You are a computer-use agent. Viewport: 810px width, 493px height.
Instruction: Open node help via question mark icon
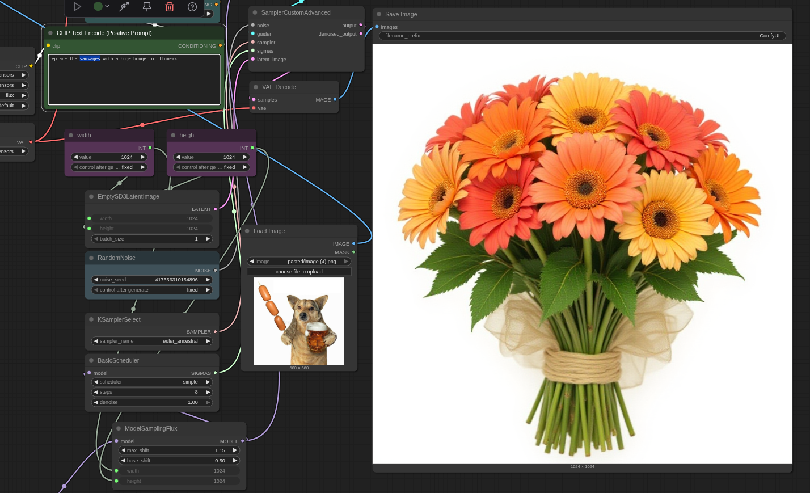coord(192,6)
